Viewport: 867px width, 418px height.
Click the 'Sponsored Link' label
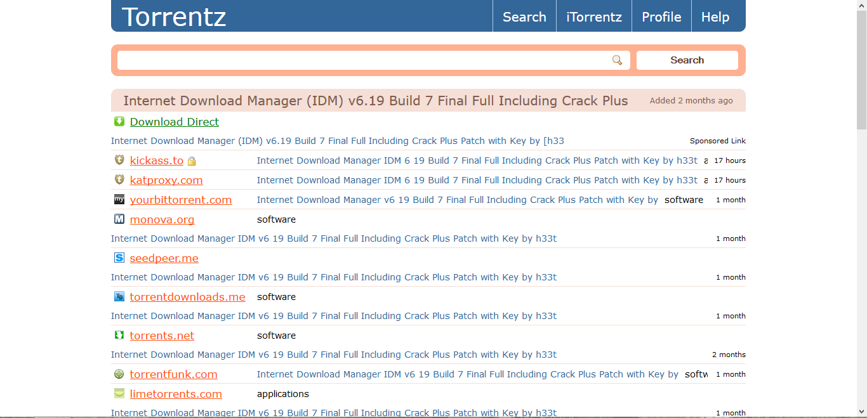click(718, 141)
